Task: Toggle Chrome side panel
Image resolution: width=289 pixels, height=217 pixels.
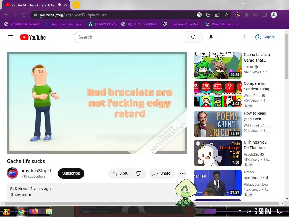Action: pyautogui.click(x=265, y=15)
